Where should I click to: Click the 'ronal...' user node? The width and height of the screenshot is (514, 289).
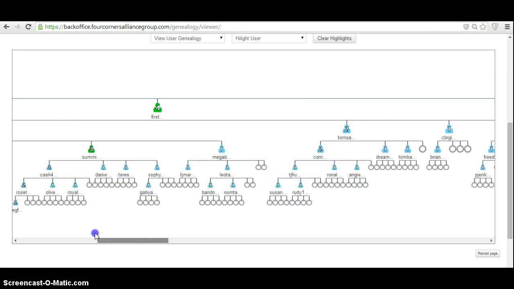pos(334,167)
